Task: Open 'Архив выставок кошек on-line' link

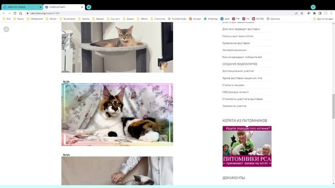Action: 242,78
